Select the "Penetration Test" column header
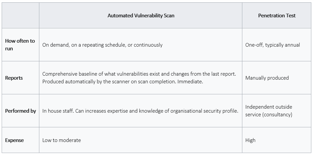 click(x=277, y=15)
